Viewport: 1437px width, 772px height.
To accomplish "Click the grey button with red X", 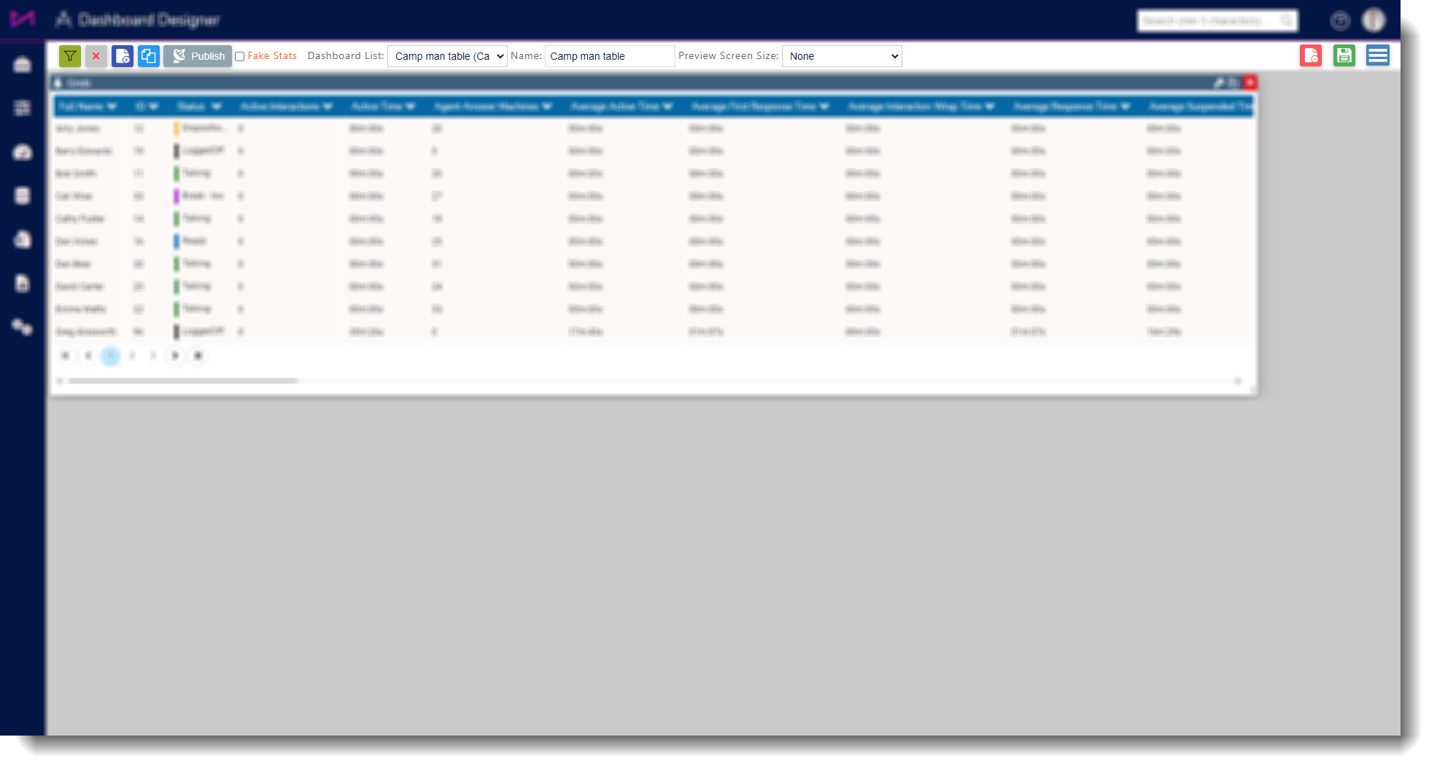I will [x=96, y=56].
